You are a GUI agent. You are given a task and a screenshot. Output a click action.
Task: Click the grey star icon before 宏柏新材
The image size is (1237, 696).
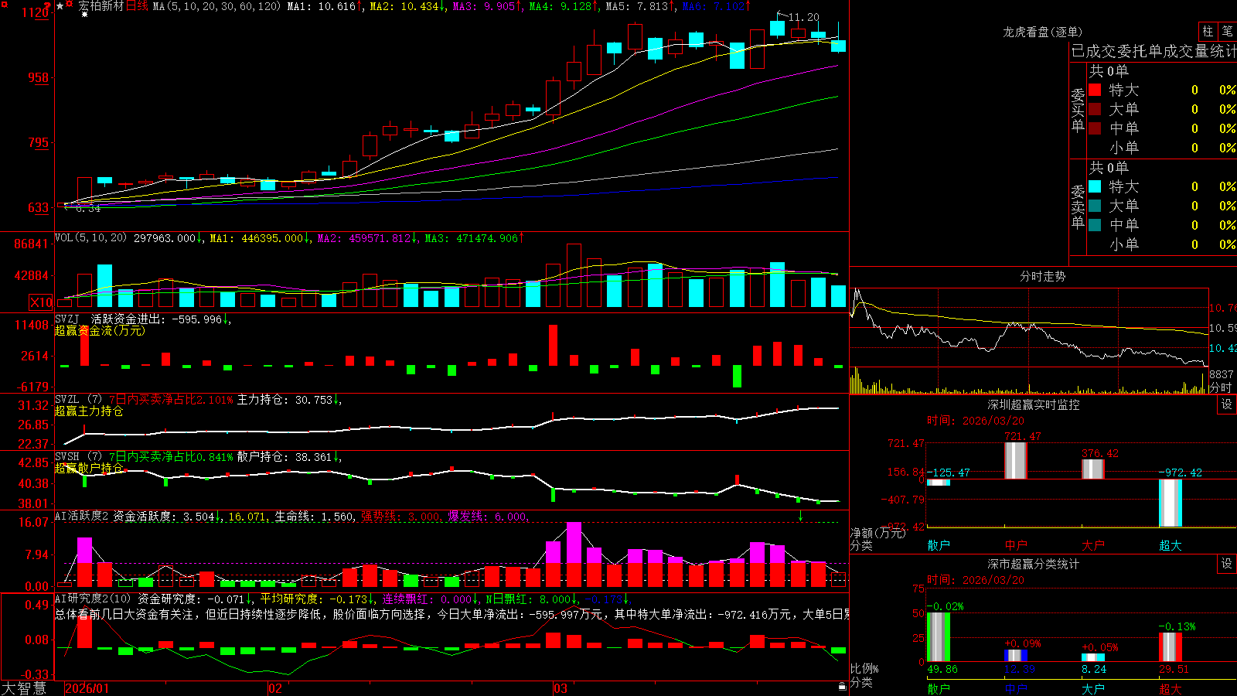pos(60,6)
